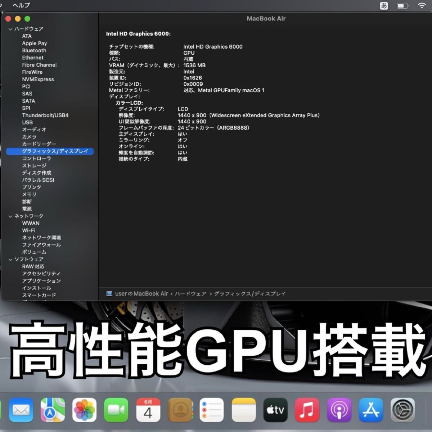The width and height of the screenshot is (432, 432).
Task: Click the Intel HD Graphics 6000 heading
Action: (138, 34)
